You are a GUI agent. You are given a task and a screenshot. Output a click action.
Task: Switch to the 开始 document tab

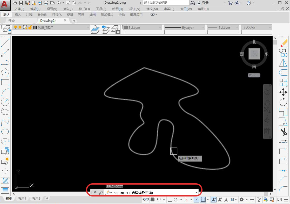[11, 20]
